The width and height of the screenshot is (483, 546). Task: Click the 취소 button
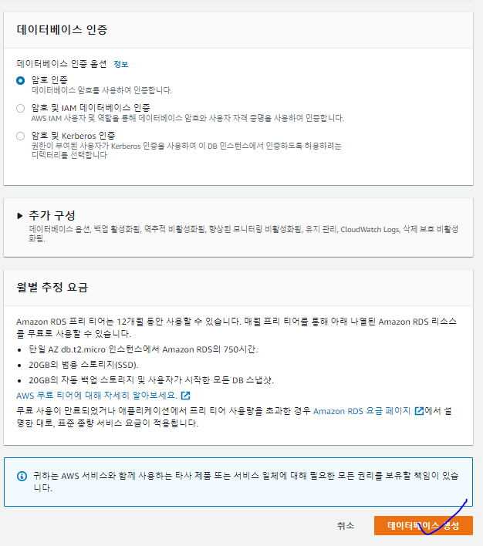click(x=346, y=525)
